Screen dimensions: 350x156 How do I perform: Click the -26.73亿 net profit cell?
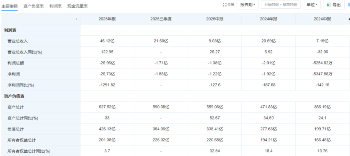click(107, 74)
